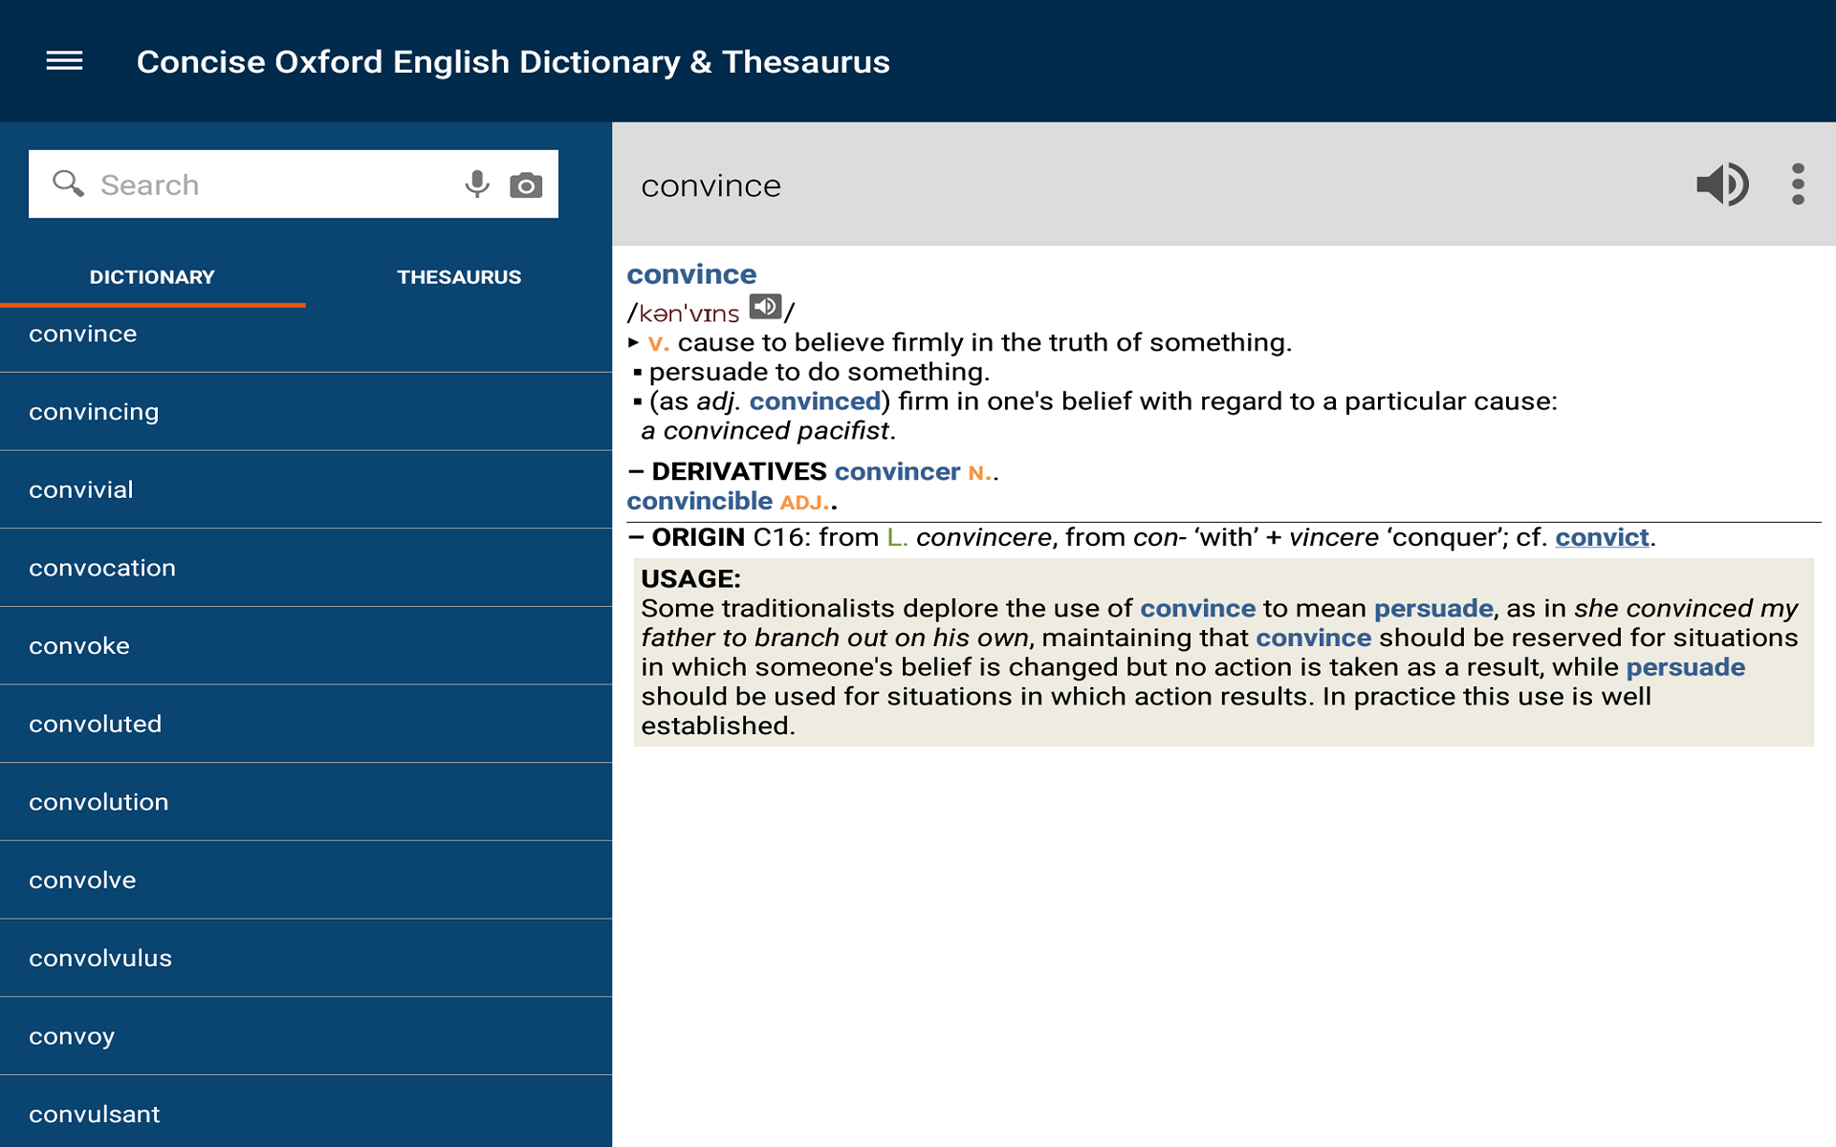The image size is (1836, 1147).
Task: Tap the 'persuade' link after 'while'
Action: 1685,667
